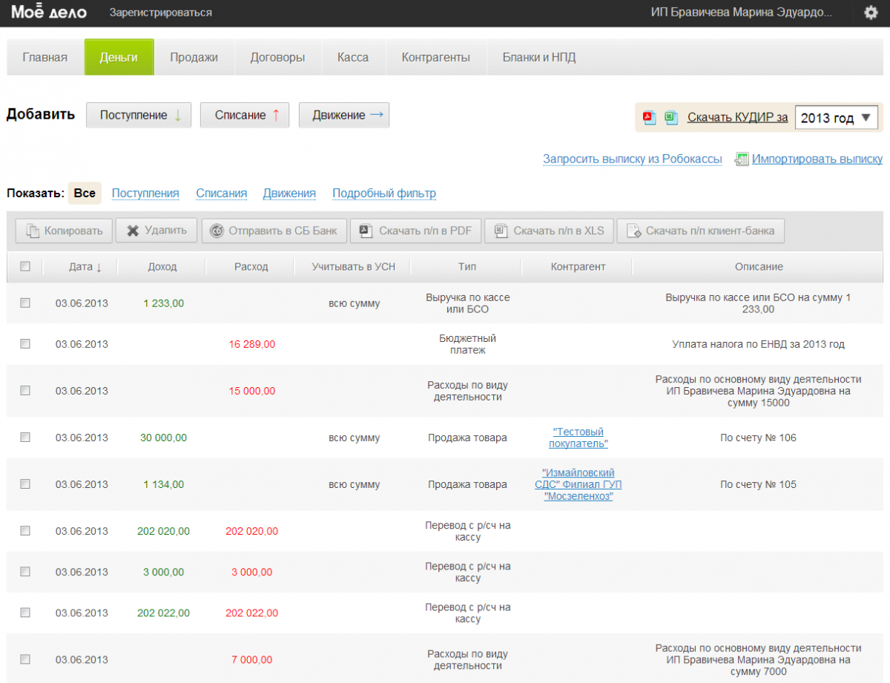Click the Копировать button with copy icon
890x683 pixels.
click(x=64, y=231)
